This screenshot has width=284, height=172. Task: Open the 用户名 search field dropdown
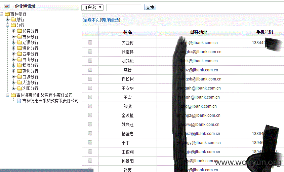pos(92,7)
